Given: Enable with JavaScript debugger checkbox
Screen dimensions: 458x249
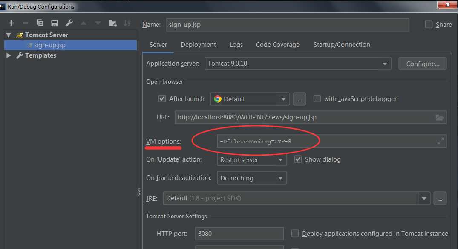Looking at the screenshot, I should [x=317, y=98].
